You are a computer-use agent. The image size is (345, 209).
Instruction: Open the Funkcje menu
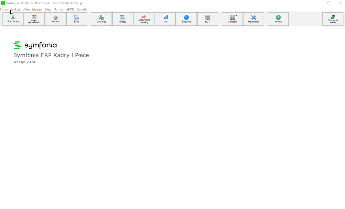pos(15,9)
